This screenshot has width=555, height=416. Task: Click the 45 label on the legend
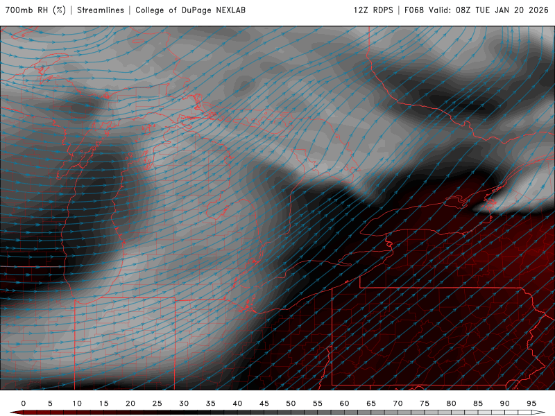tap(264, 404)
